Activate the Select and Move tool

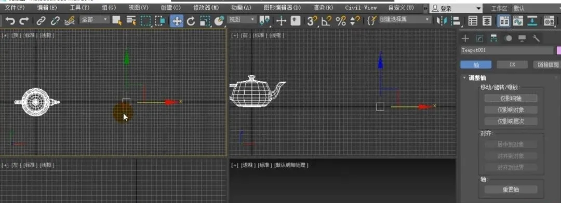pyautogui.click(x=177, y=21)
